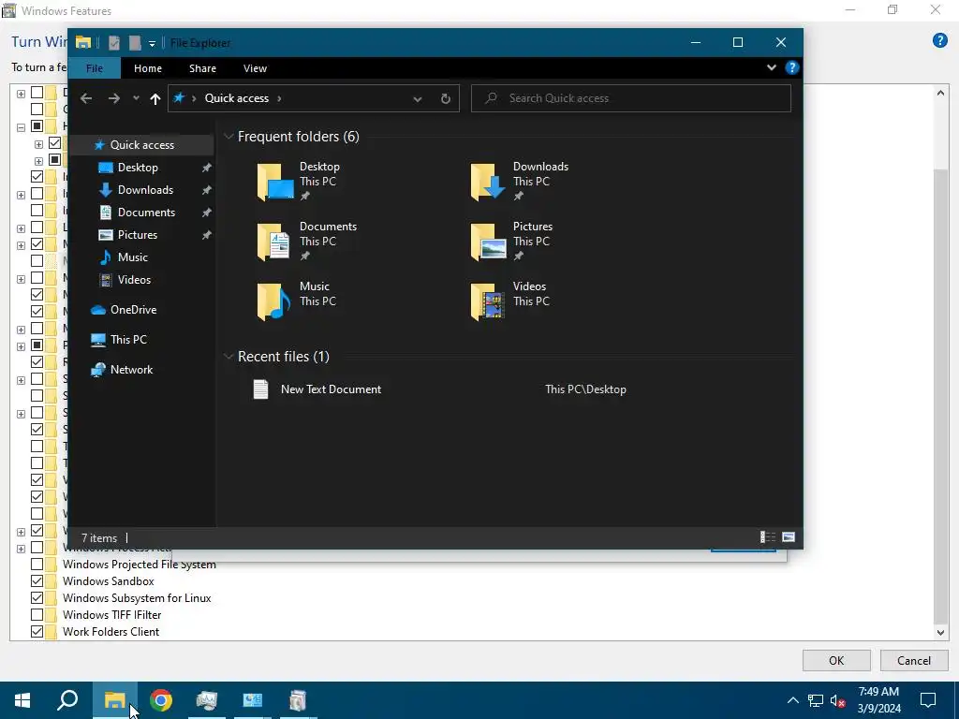
Task: Expand the ribbon with the chevron
Action: pos(772,67)
